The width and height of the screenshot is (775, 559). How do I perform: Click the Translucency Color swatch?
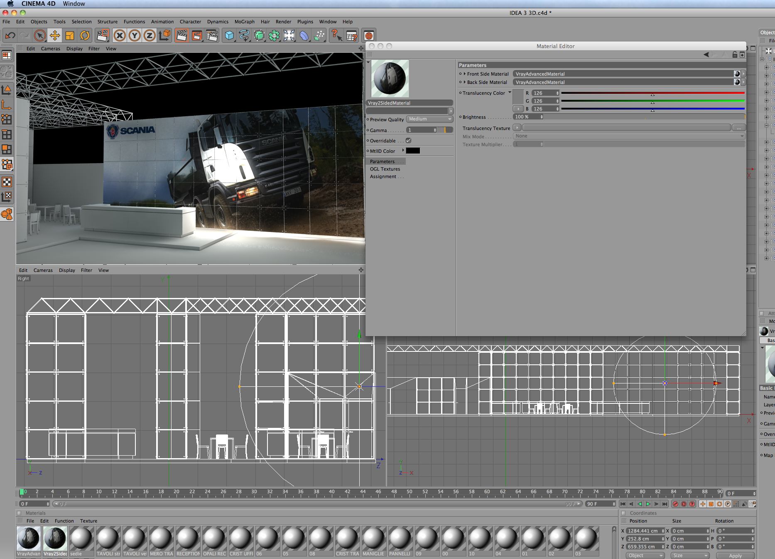(x=518, y=96)
